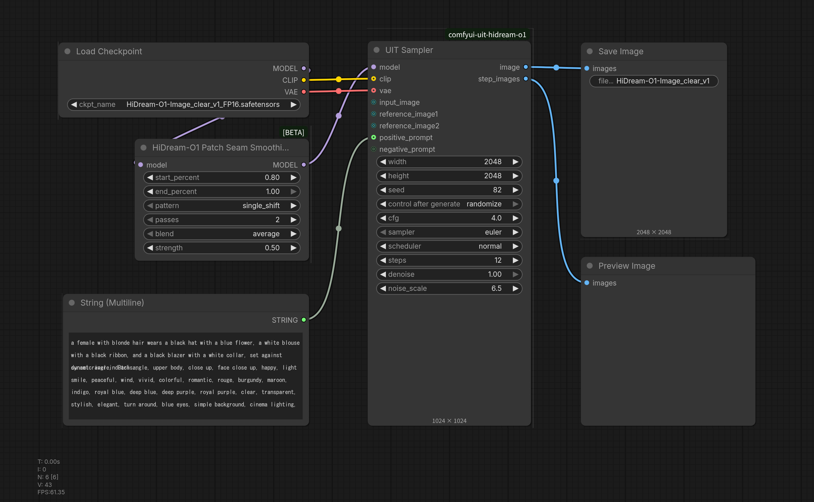
Task: Click the negative_prompt input socket
Action: (374, 149)
